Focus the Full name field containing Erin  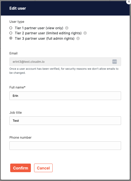click(x=65, y=96)
